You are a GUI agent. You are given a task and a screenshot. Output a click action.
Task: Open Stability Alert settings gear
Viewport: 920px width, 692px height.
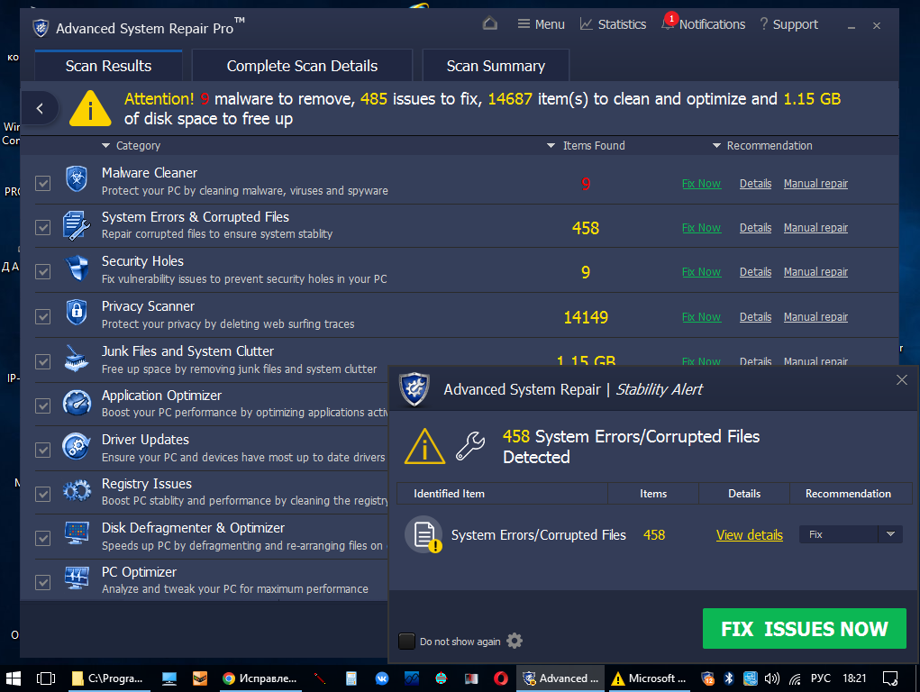(x=515, y=641)
